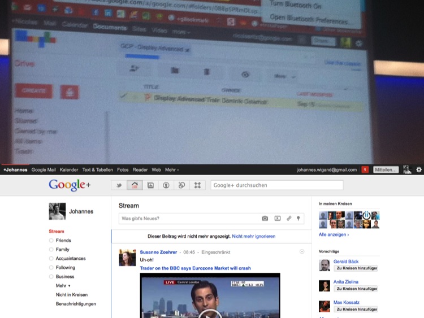Open Johannes profile photo in sidebar
This screenshot has height=318, width=424.
point(57,211)
